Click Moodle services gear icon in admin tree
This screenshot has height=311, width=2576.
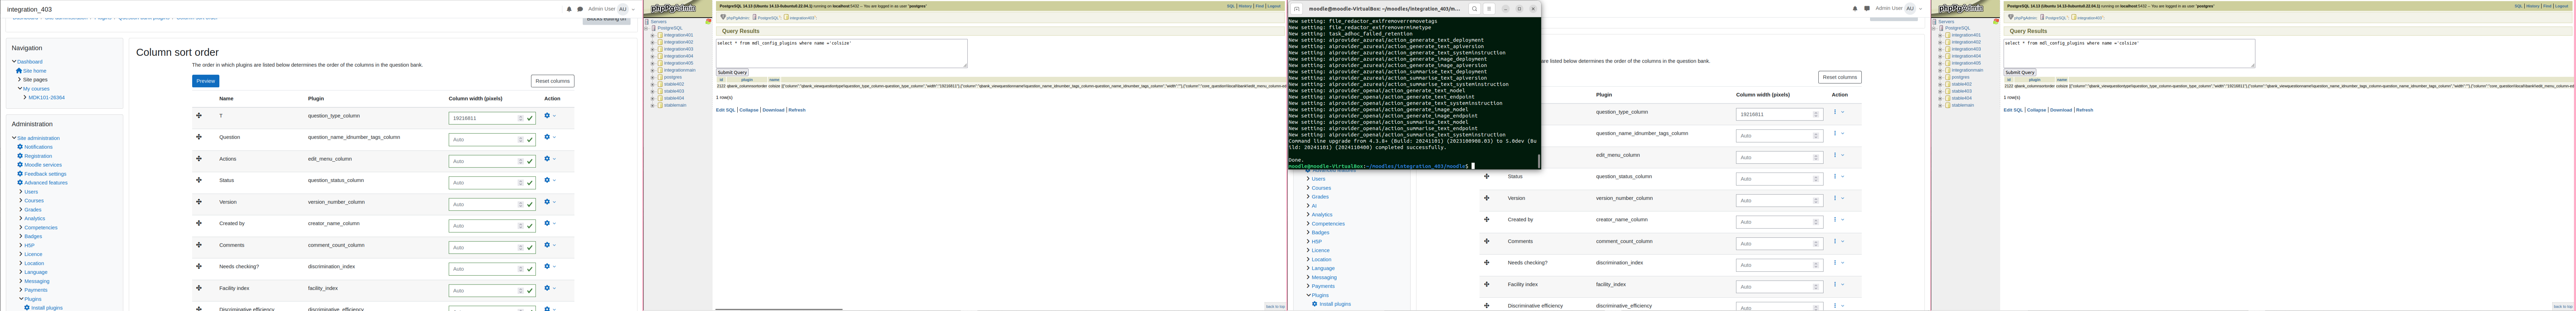click(20, 165)
